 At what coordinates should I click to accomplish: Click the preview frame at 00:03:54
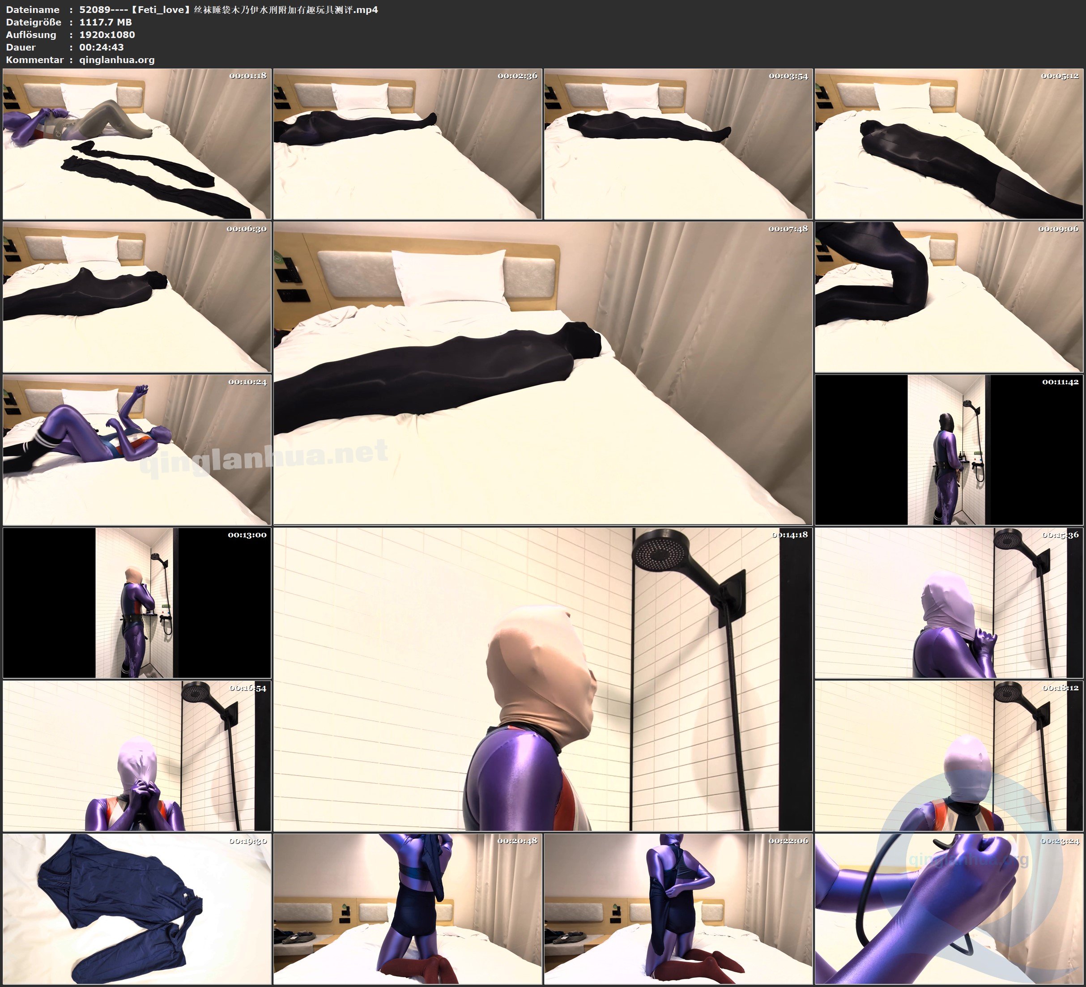coord(678,144)
